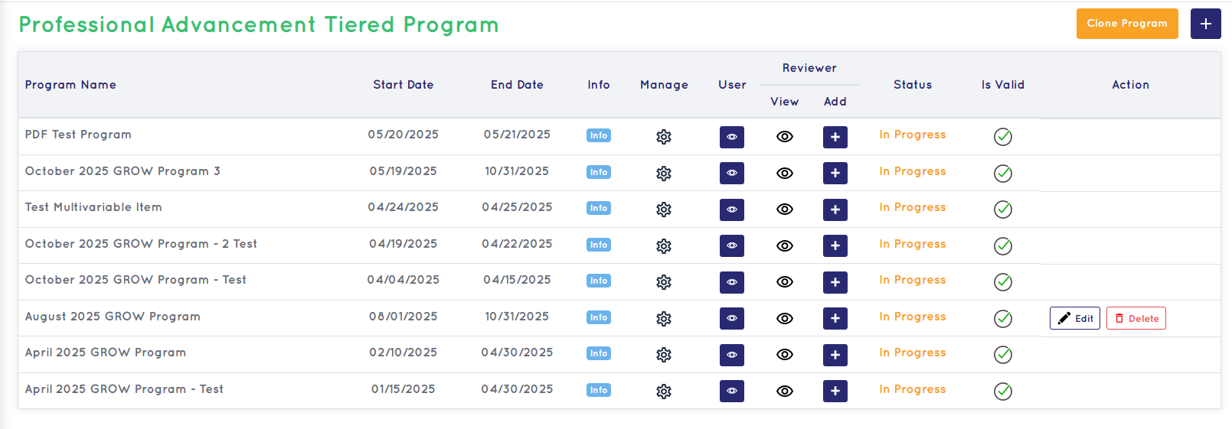
Task: Click In Progress status for PDF Test Program
Action: click(913, 135)
